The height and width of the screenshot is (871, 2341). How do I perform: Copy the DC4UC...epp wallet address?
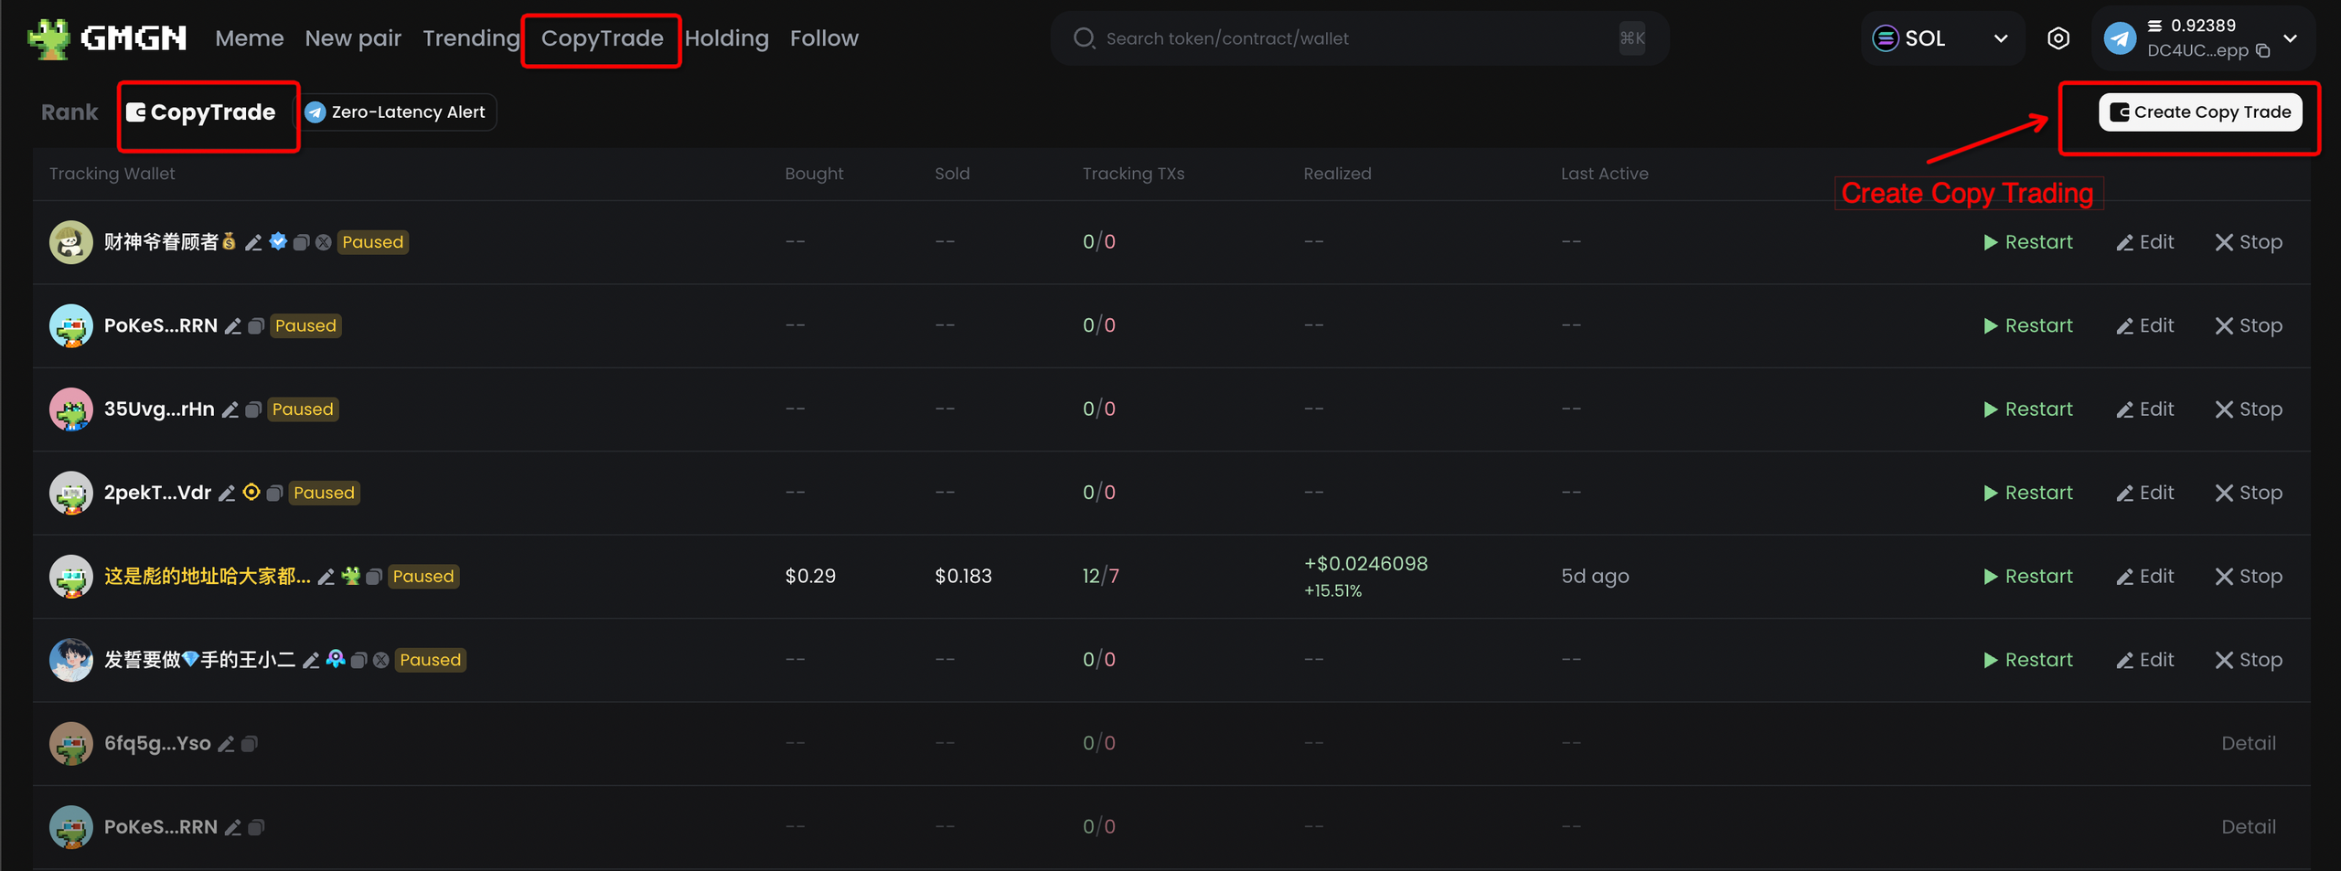click(x=2263, y=51)
